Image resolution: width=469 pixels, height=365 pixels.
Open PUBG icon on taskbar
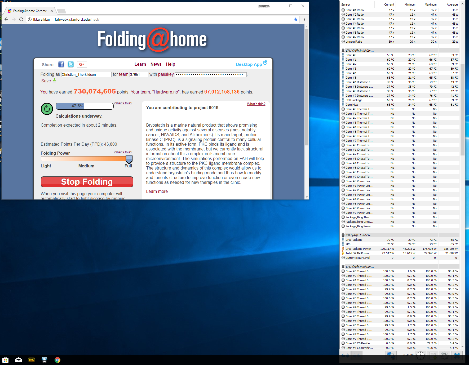[x=32, y=360]
